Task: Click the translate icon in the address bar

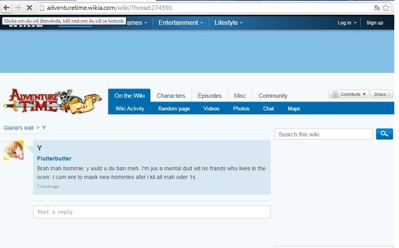Action: [x=377, y=8]
